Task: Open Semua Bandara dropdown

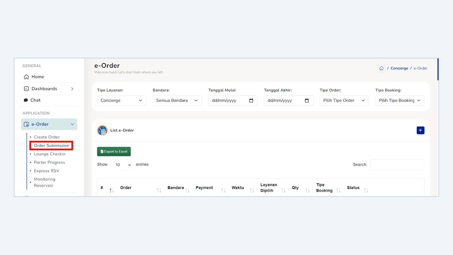Action: click(177, 101)
